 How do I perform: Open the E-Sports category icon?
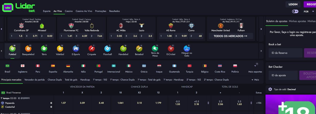pos(76,48)
